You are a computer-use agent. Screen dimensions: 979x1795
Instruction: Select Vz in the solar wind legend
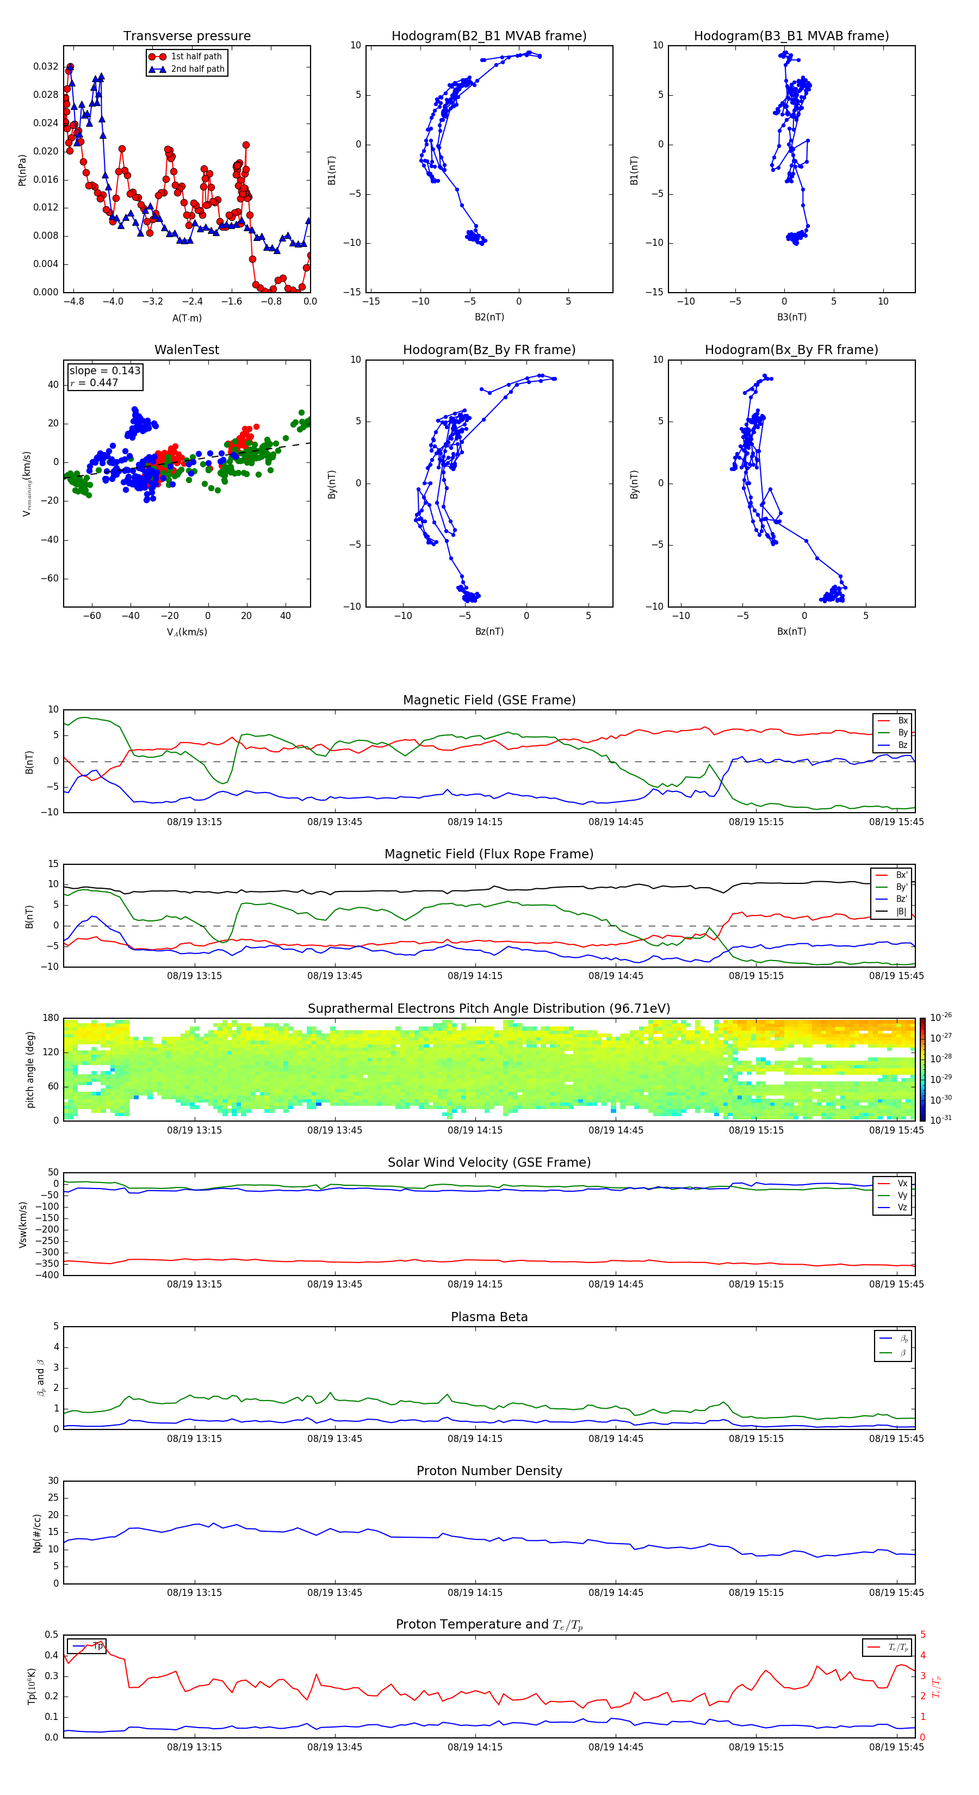point(893,1208)
